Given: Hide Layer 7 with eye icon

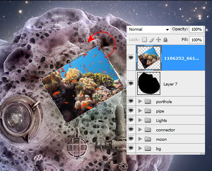Looking at the screenshot, I should coord(131,83).
